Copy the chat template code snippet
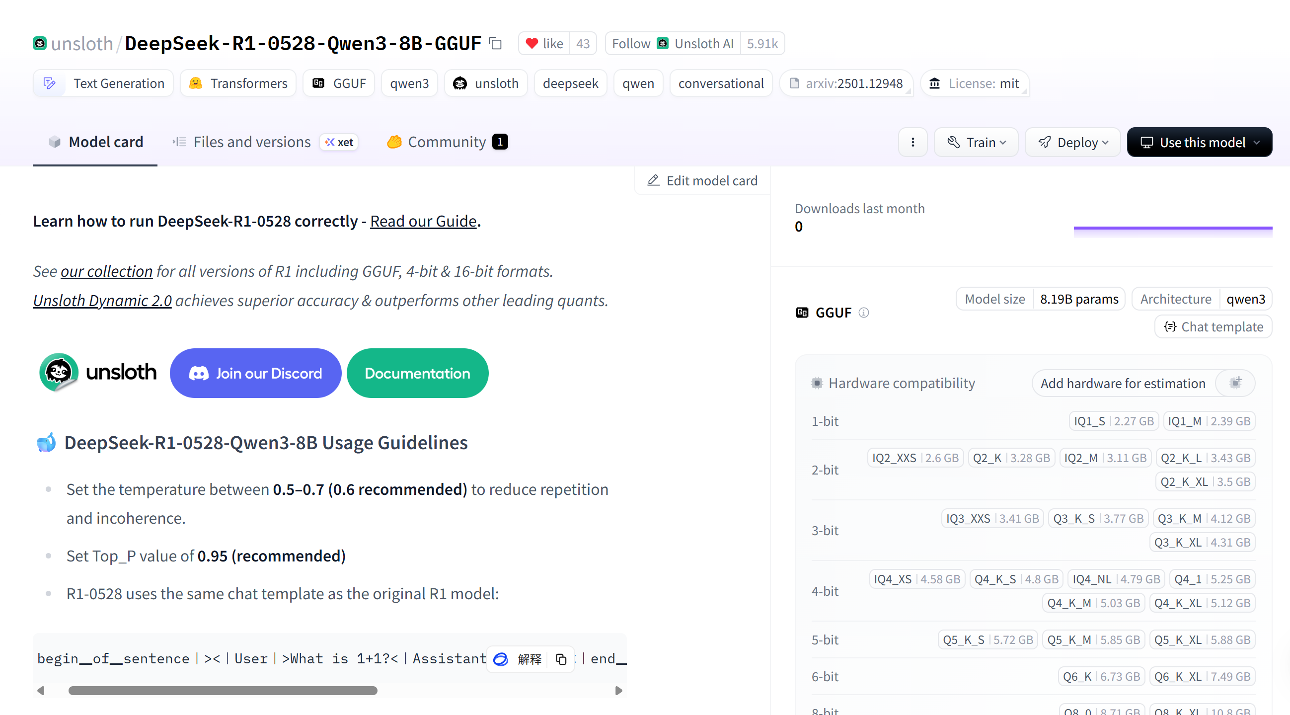 (561, 659)
